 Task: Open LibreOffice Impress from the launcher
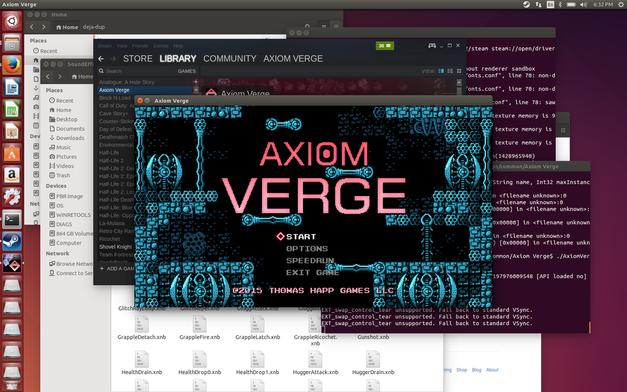point(12,131)
